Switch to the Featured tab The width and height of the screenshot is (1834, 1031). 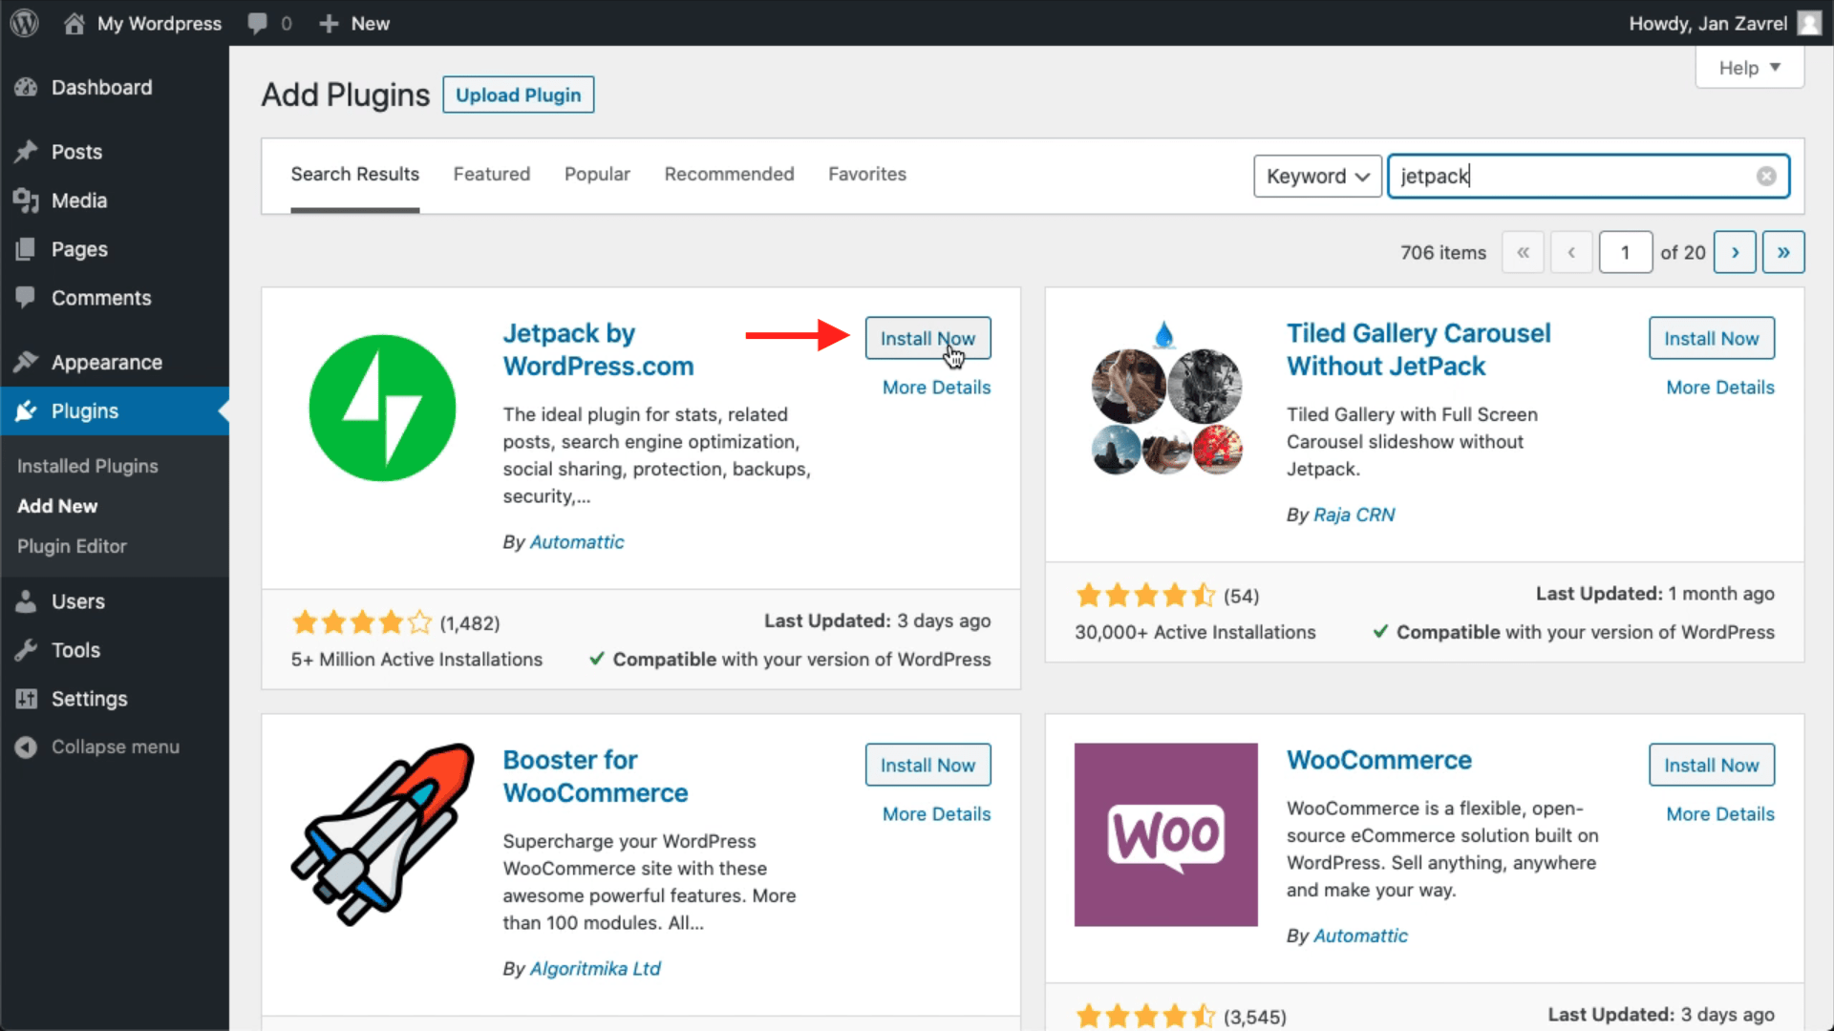pyautogui.click(x=491, y=174)
